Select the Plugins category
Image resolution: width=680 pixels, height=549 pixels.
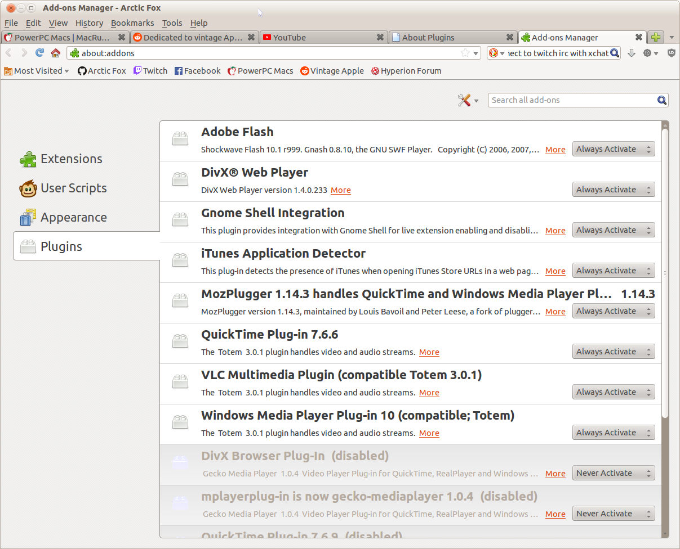[x=86, y=246]
